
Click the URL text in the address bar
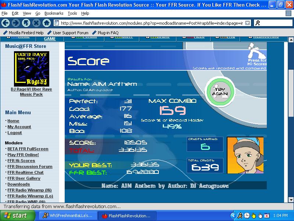[152, 23]
